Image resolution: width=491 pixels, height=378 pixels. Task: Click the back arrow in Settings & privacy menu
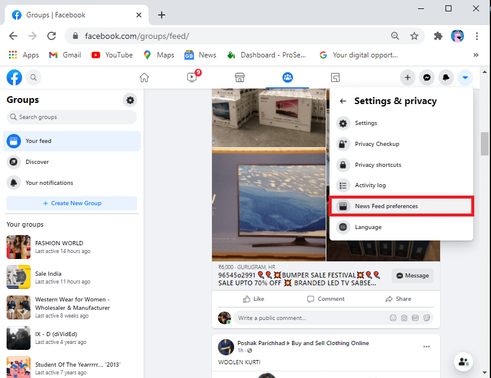point(342,100)
